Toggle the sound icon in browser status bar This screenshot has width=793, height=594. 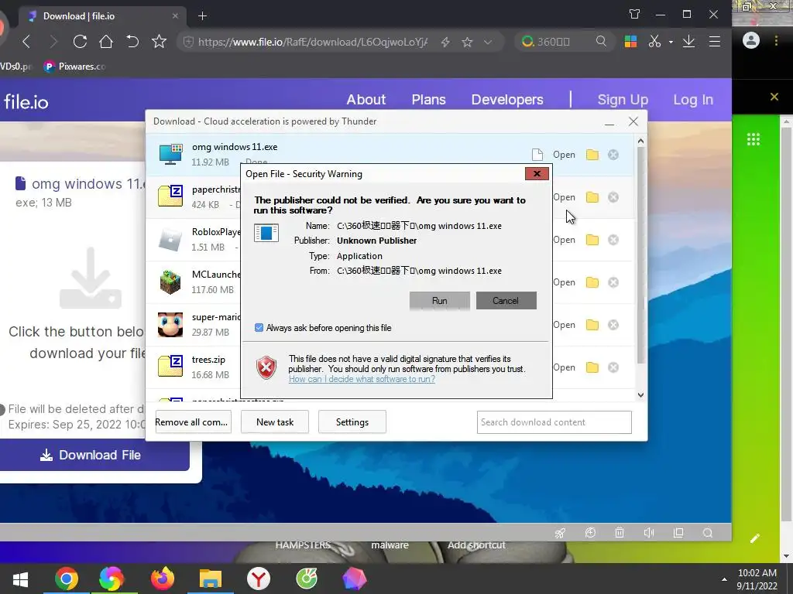649,532
